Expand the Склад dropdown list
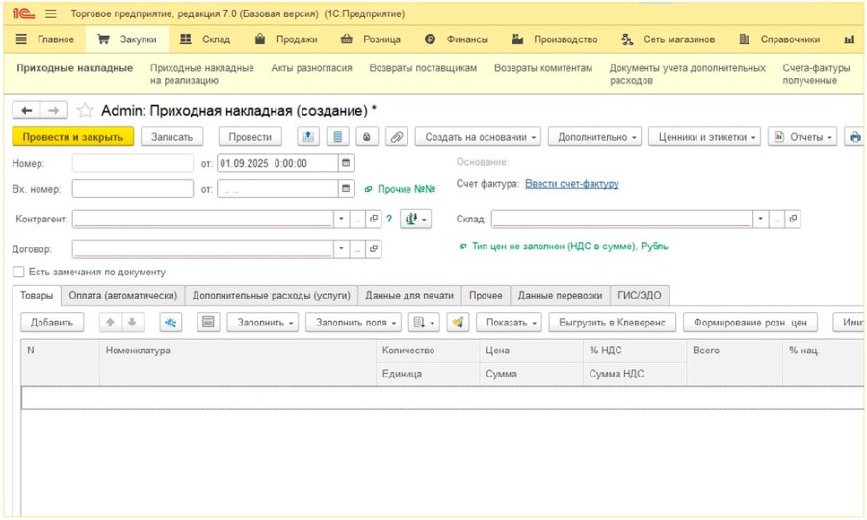The height and width of the screenshot is (520, 867). (x=760, y=219)
